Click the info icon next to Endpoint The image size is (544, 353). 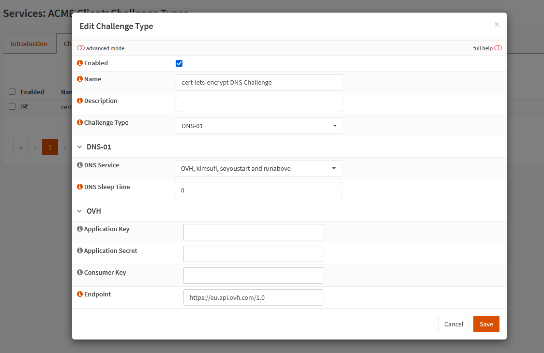tap(79, 294)
